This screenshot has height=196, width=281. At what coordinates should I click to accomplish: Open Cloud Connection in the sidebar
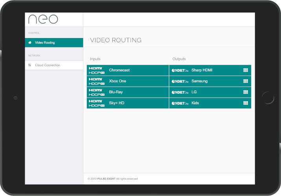(x=54, y=65)
